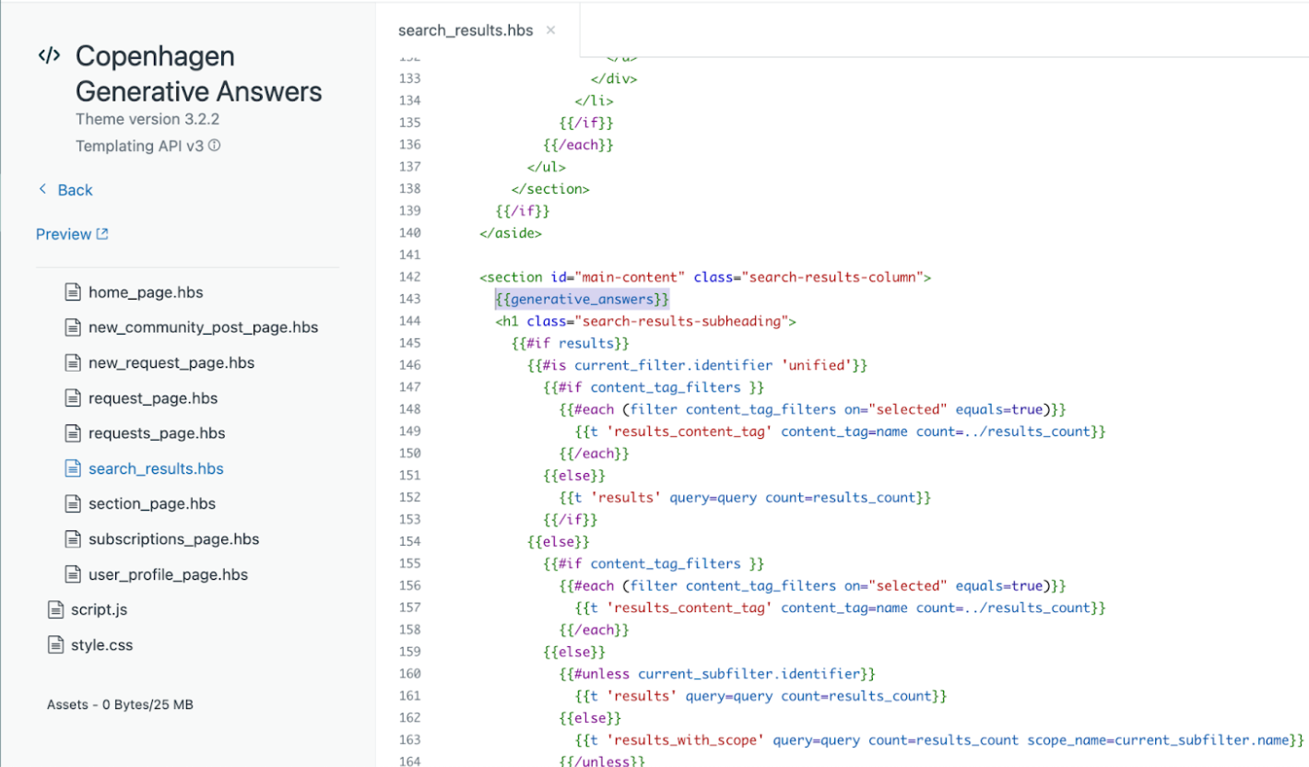Image resolution: width=1309 pixels, height=767 pixels.
Task: Go Back to the themes list
Action: point(75,190)
